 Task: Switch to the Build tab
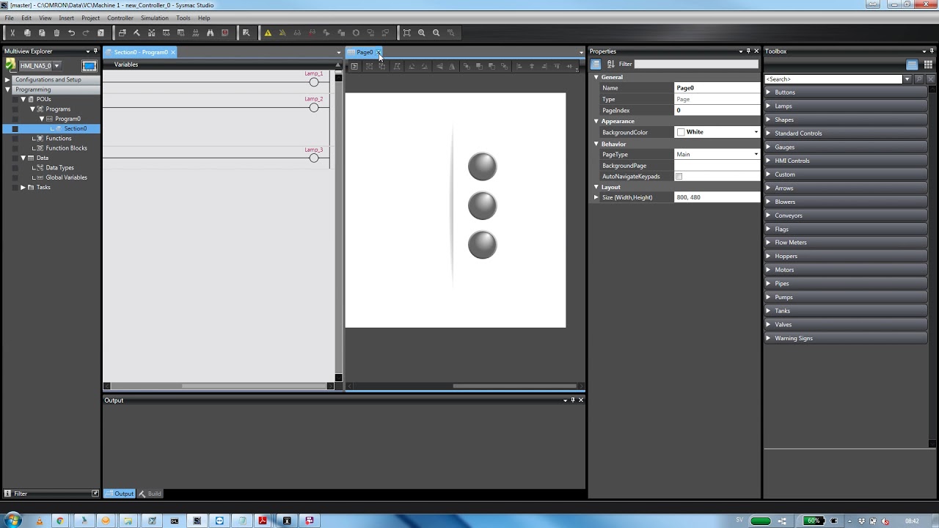tap(150, 494)
